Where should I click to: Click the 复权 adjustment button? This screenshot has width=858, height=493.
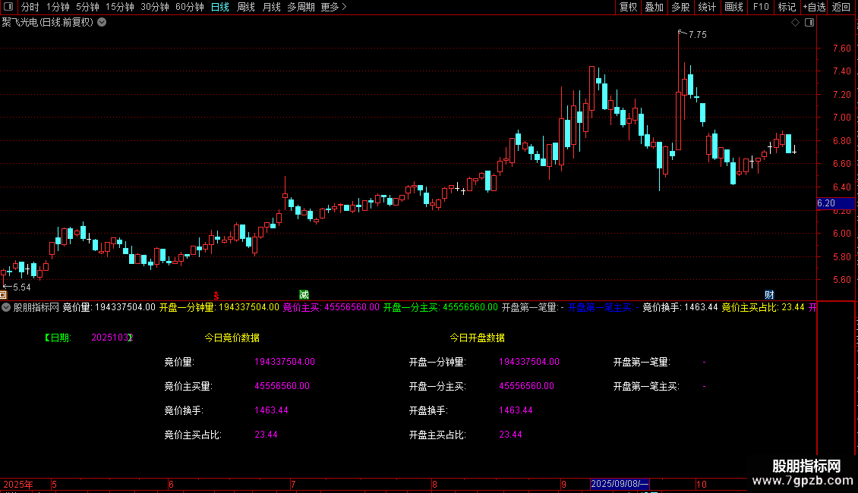[628, 7]
